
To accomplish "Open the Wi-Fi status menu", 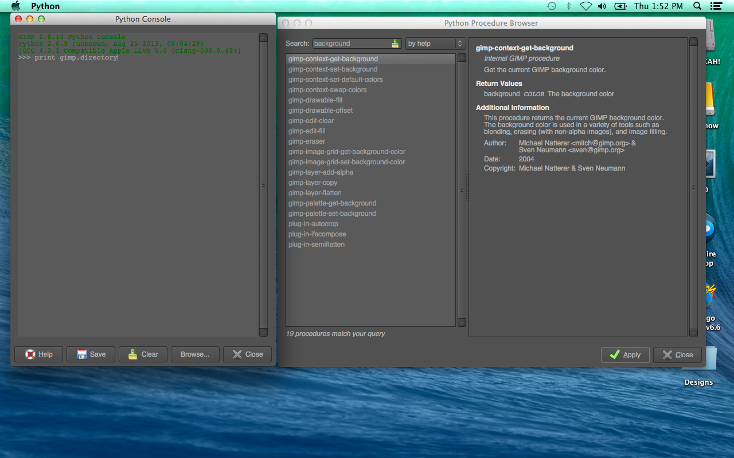I will tap(585, 6).
